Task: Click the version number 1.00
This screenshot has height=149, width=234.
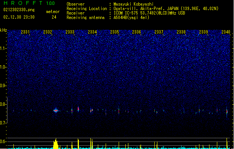Action: (51, 3)
